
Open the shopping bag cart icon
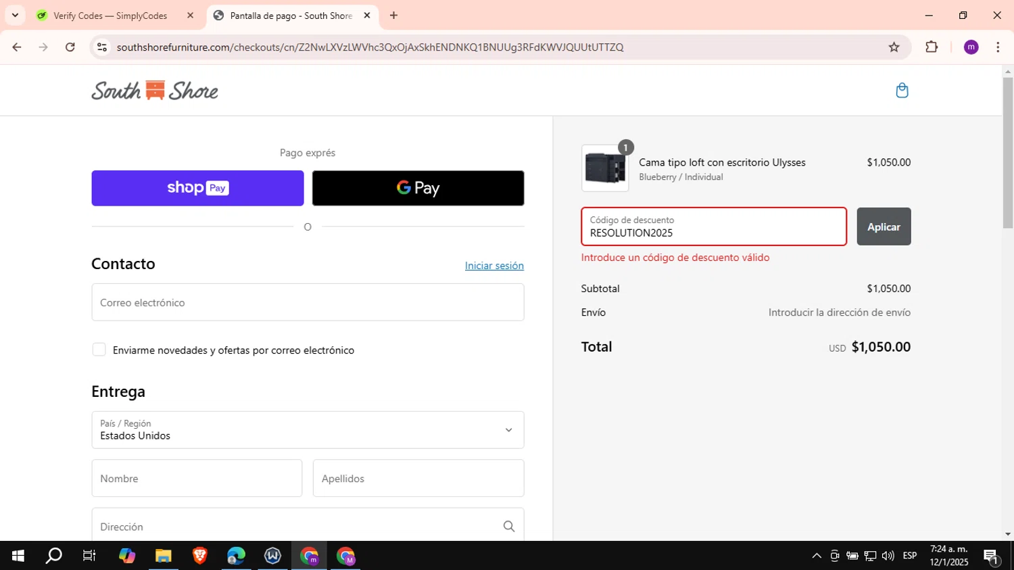click(902, 91)
